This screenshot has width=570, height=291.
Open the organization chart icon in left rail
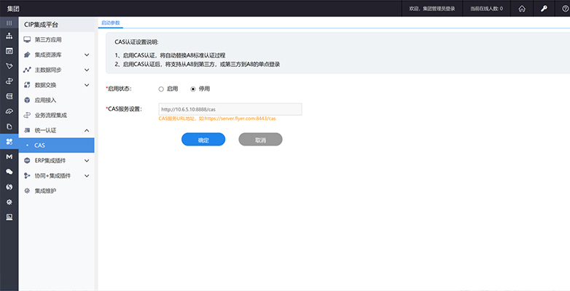(x=9, y=36)
